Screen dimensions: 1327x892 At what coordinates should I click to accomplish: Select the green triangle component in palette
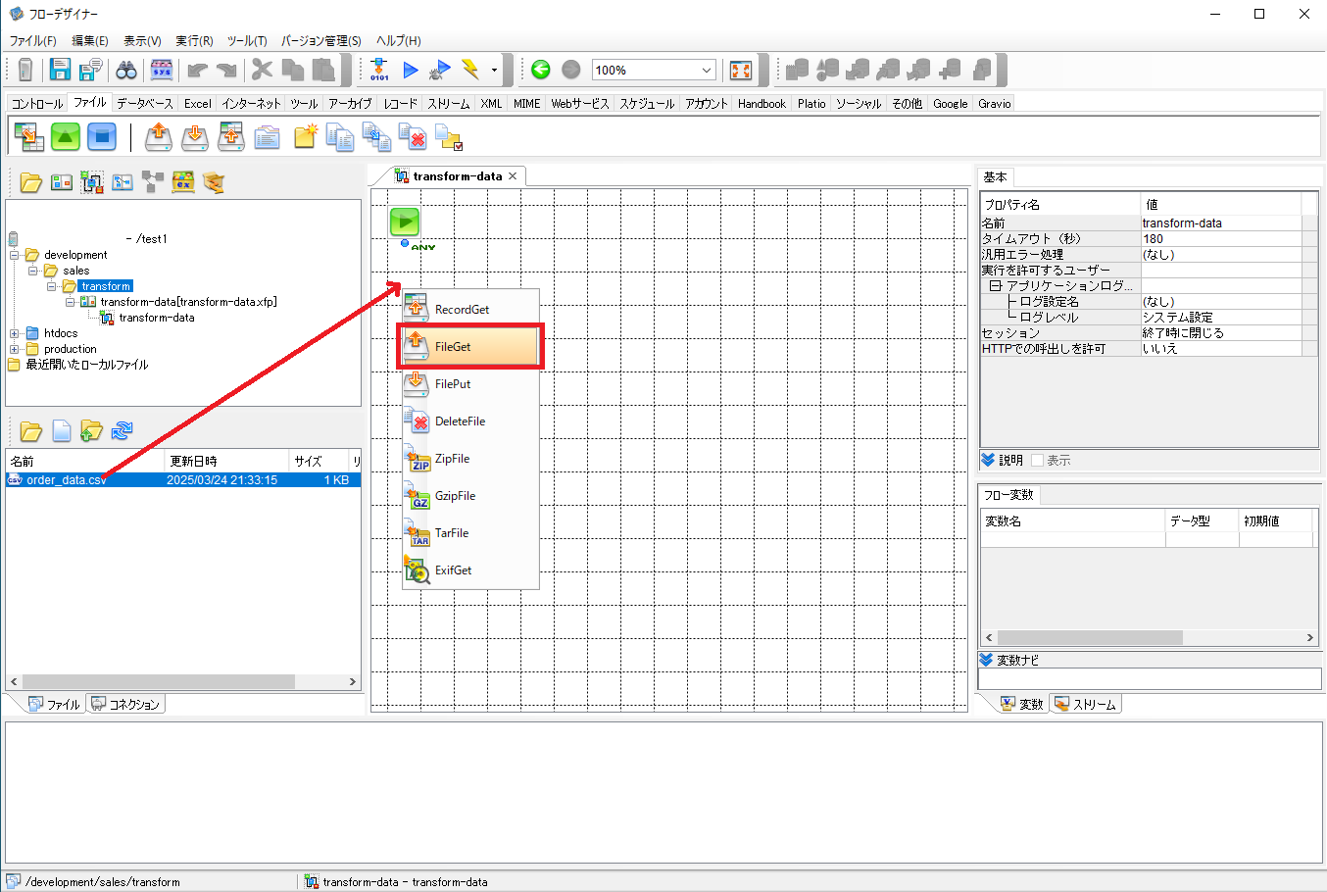click(x=66, y=136)
